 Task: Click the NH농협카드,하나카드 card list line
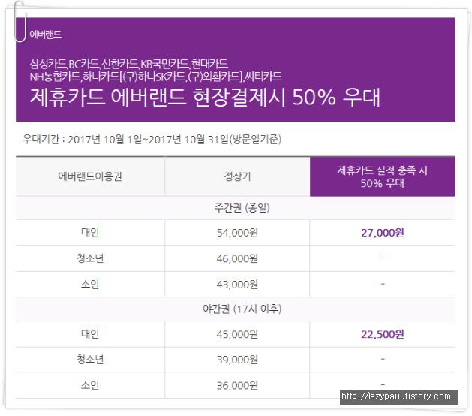155,76
